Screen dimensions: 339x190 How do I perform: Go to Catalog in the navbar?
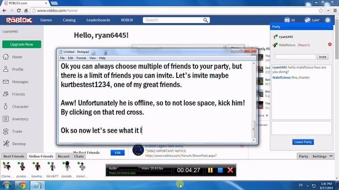69,20
